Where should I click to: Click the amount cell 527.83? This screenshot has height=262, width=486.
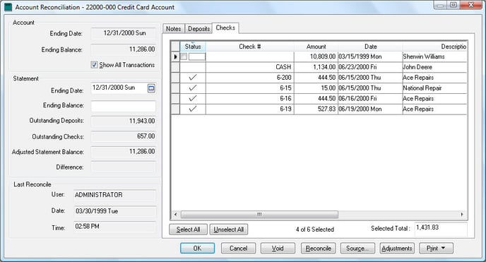tap(316, 109)
